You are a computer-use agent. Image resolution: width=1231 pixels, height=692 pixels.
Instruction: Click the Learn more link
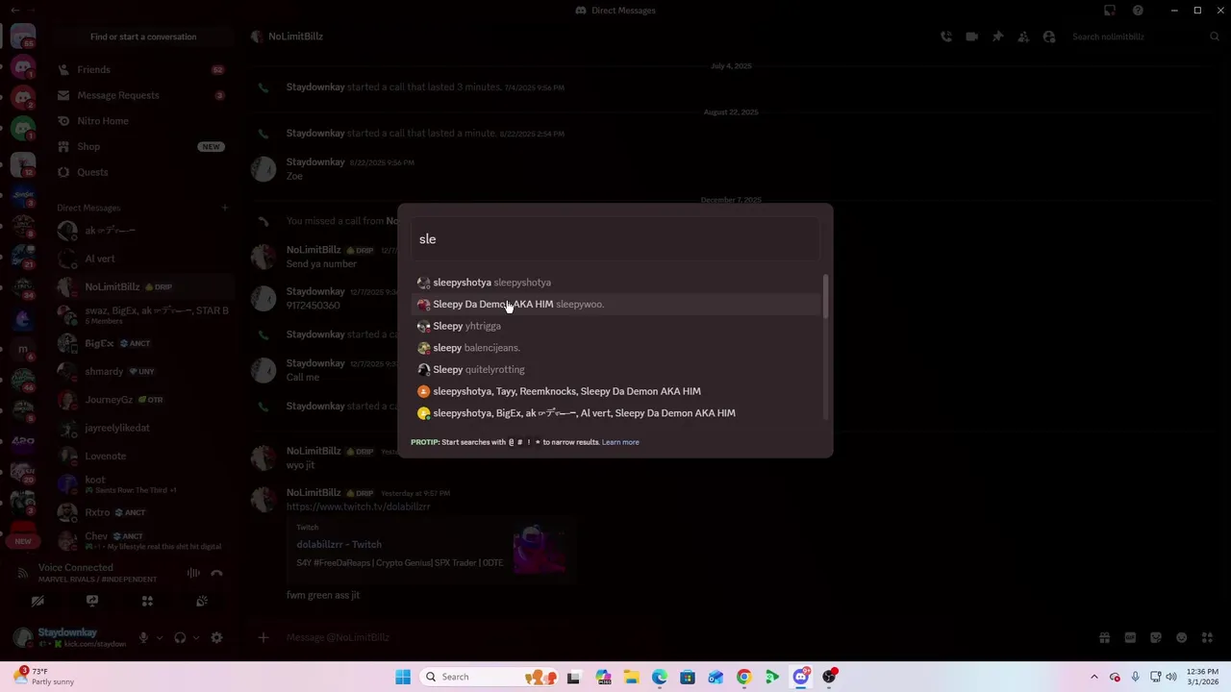620,442
